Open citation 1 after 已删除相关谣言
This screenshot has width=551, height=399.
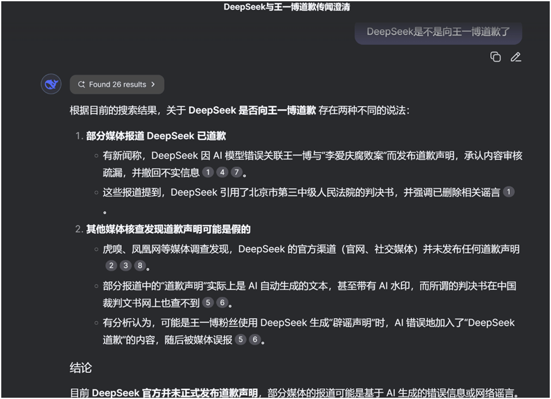pos(509,192)
